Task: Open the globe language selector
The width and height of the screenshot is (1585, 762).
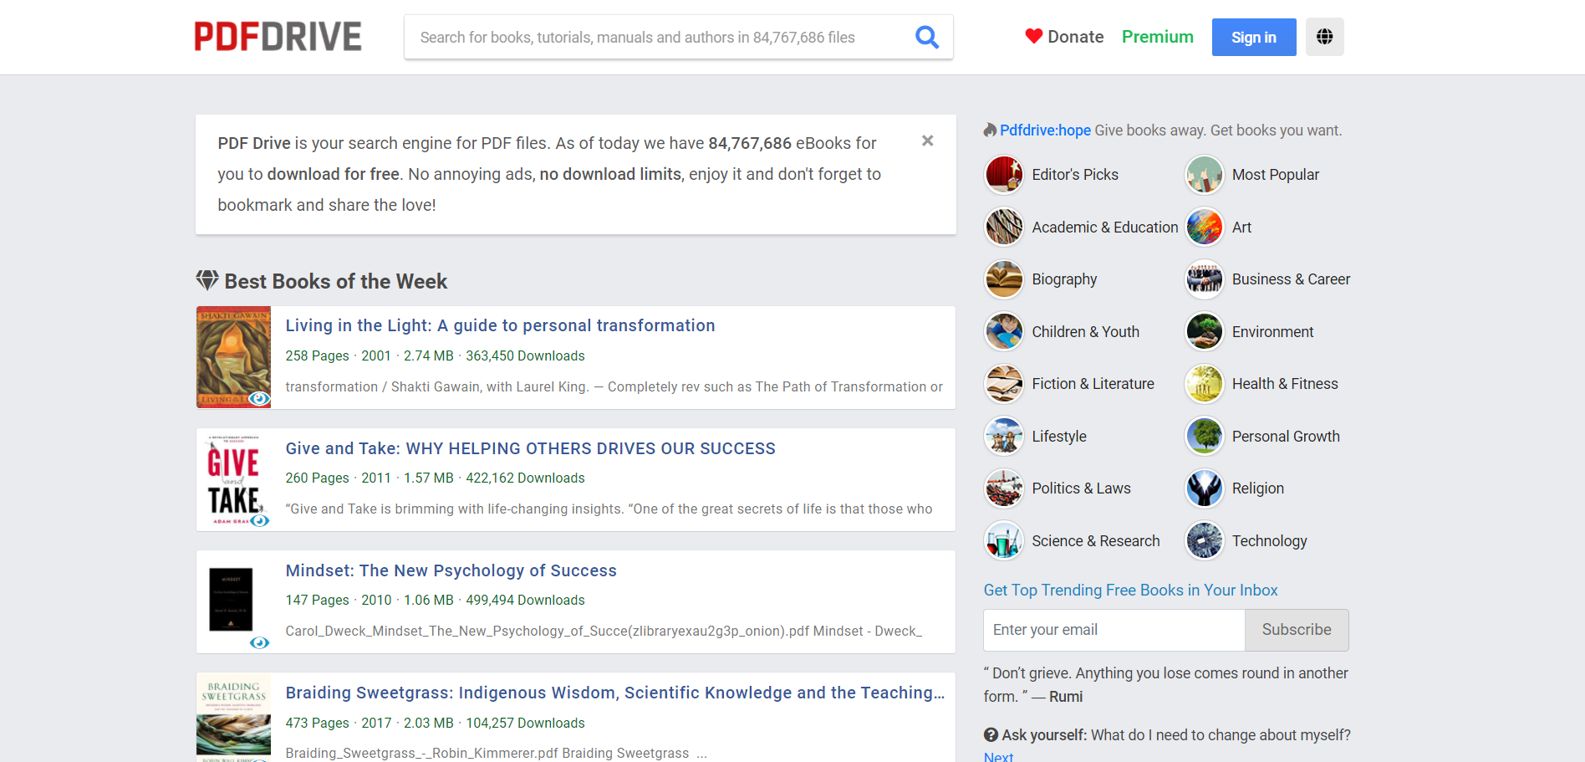Action: pyautogui.click(x=1324, y=37)
